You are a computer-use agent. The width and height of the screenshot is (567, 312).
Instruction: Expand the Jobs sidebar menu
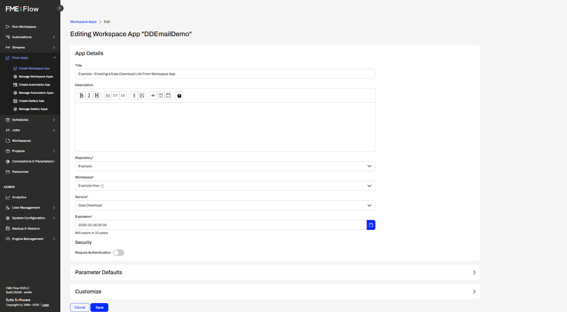(30, 130)
